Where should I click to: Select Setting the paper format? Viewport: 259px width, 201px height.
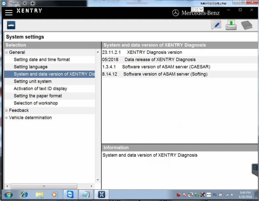coord(50,96)
